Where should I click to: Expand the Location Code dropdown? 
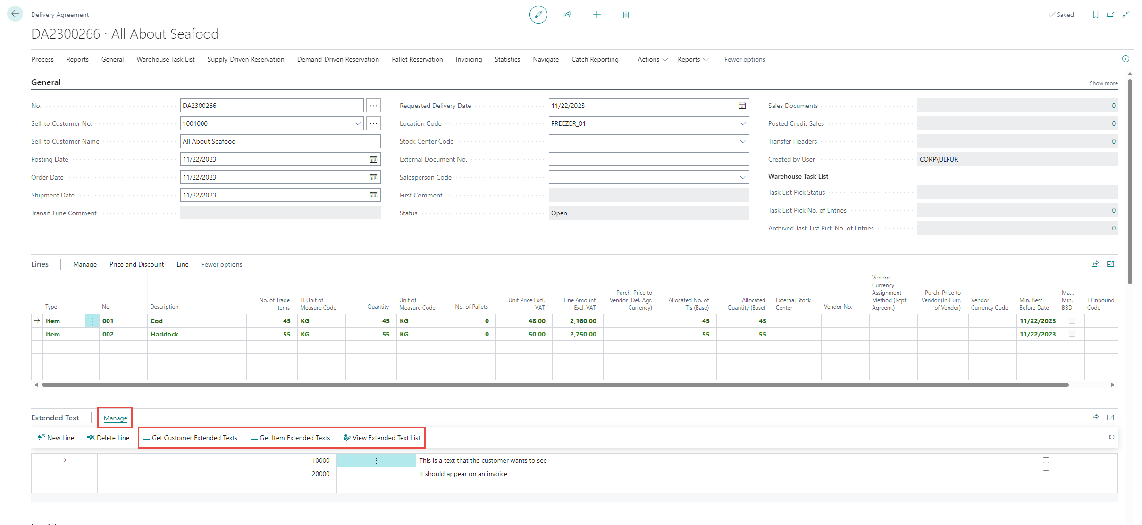point(742,123)
